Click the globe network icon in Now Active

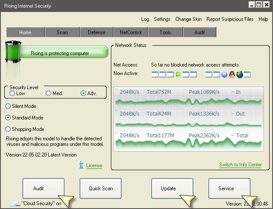point(239,75)
